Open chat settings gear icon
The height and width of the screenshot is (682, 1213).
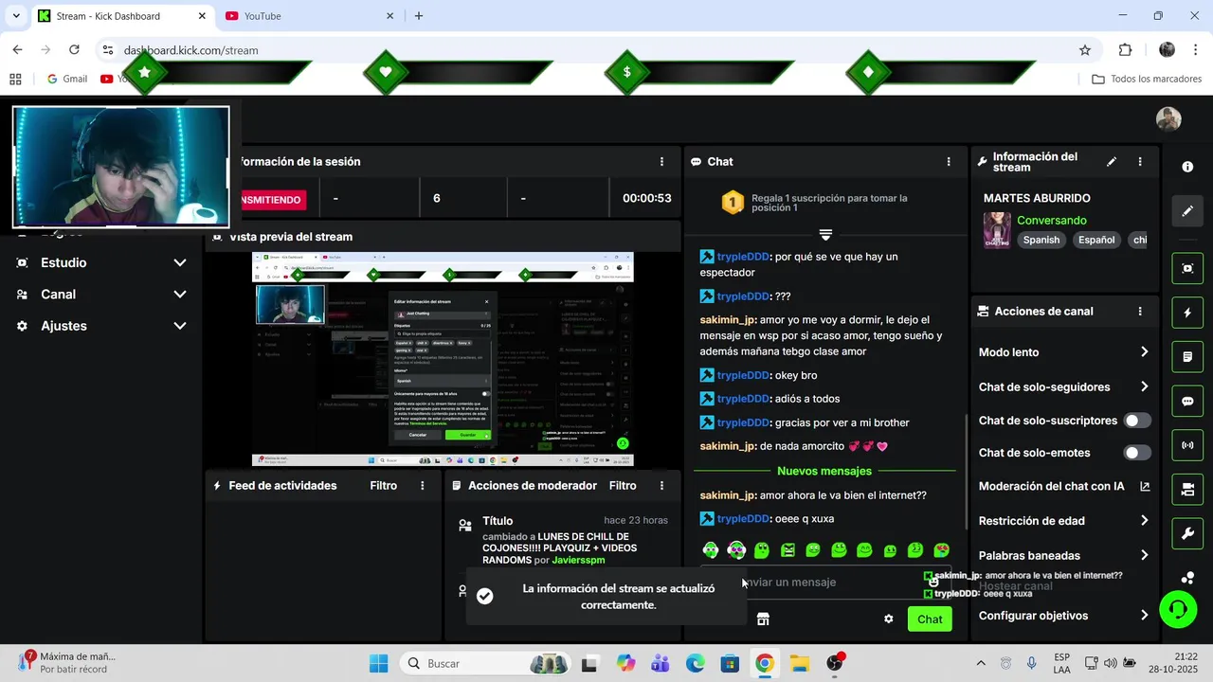(888, 619)
